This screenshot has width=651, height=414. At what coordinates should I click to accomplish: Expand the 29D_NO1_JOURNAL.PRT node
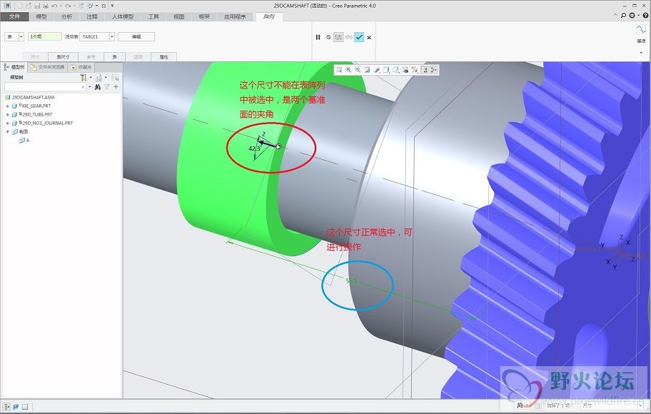tap(7, 123)
